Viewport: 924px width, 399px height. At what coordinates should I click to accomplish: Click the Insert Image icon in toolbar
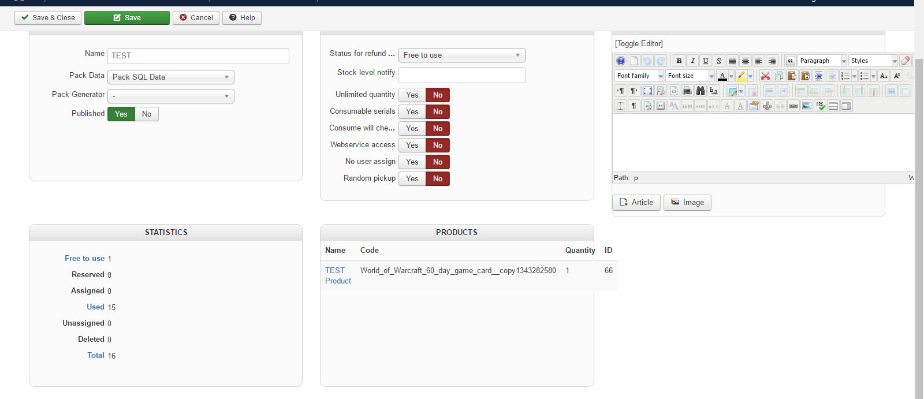(807, 106)
